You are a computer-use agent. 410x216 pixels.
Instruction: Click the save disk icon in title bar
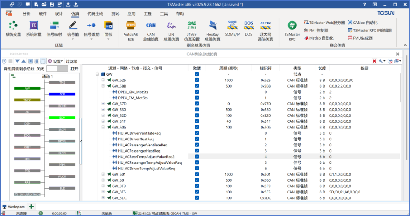pos(52,5)
